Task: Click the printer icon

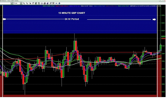Action: (x=45, y=3)
